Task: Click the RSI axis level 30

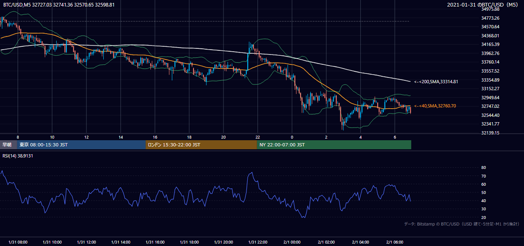Action: tap(483, 209)
